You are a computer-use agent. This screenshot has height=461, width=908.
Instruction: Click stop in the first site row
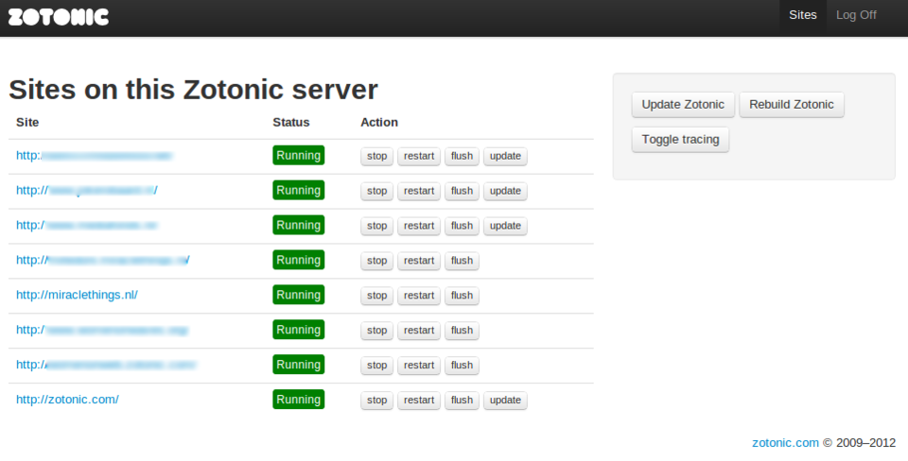point(377,156)
